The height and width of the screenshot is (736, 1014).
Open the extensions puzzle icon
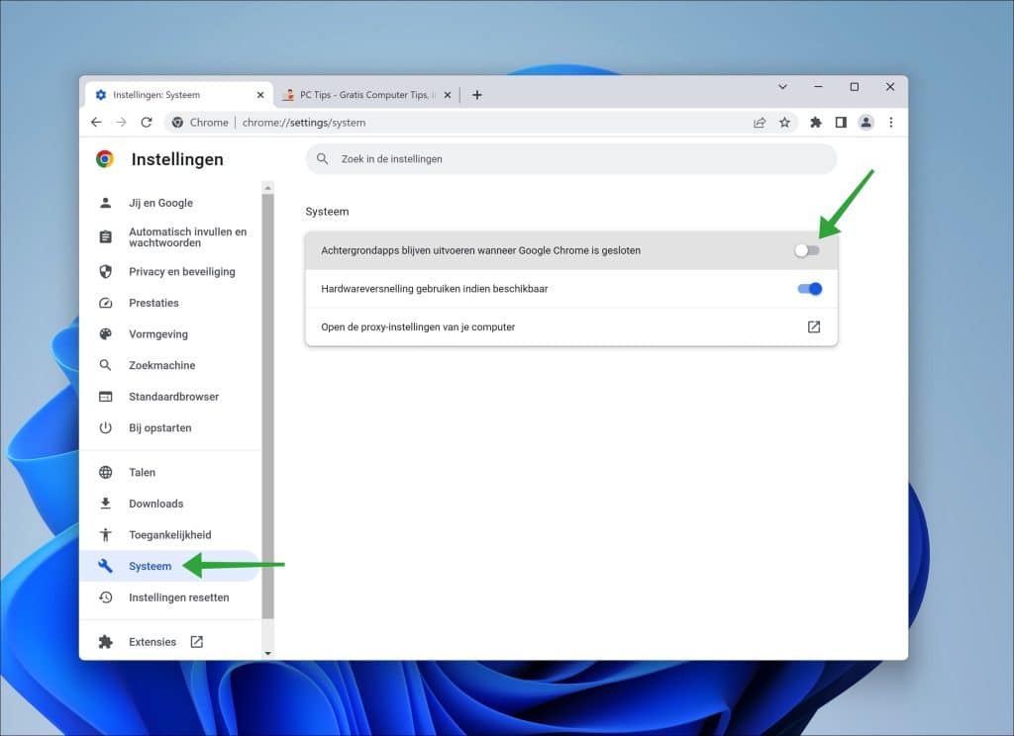[815, 122]
